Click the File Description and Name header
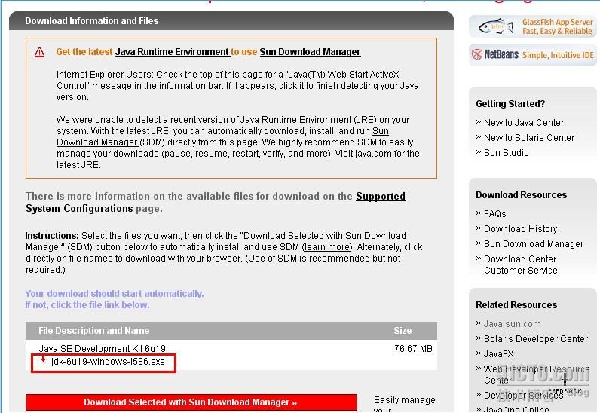 point(93,330)
